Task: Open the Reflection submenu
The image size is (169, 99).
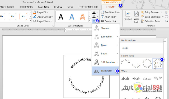Action: point(106,36)
